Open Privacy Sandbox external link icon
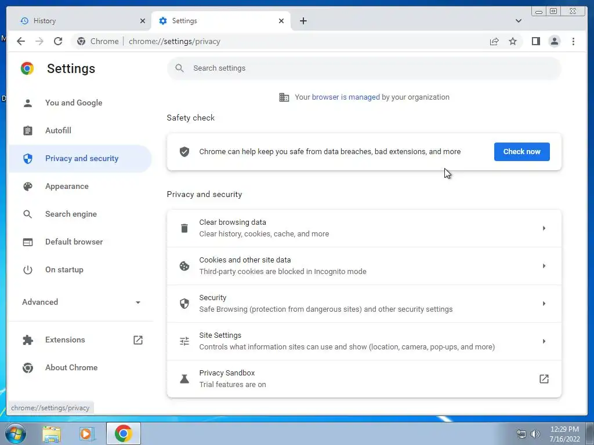The width and height of the screenshot is (594, 445). click(x=544, y=379)
